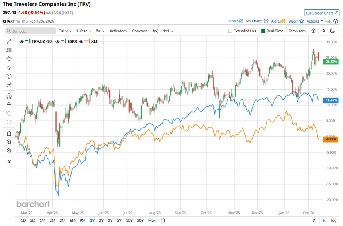Open the Daily frequency dropdown
This screenshot has height=226, width=343.
65,31
